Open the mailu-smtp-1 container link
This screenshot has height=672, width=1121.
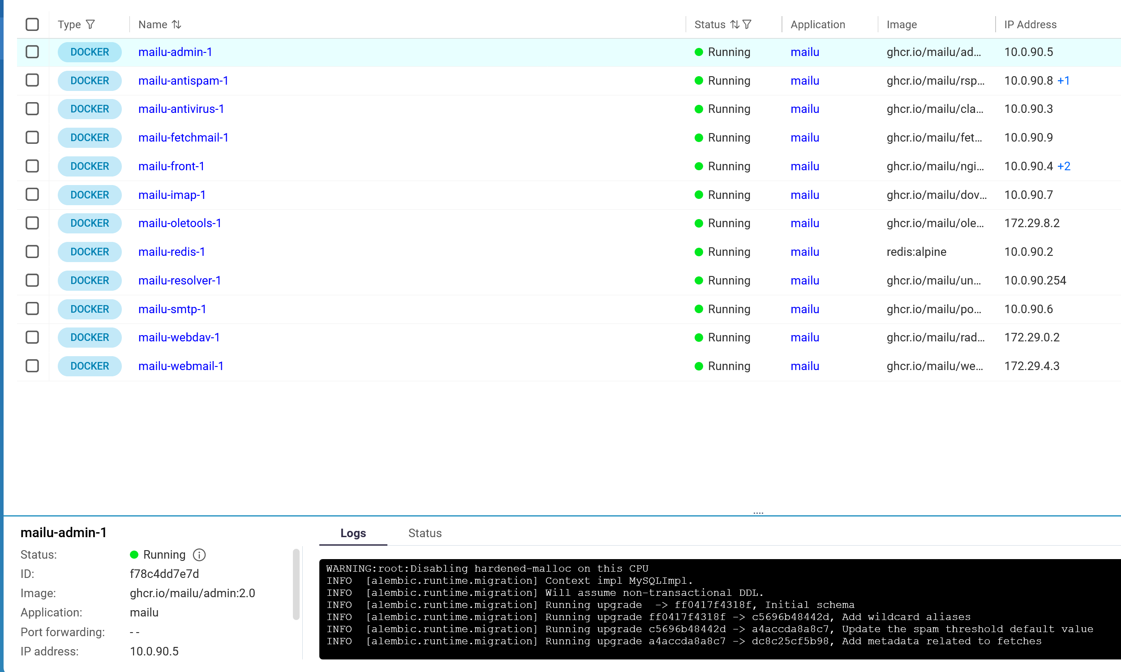click(x=172, y=309)
